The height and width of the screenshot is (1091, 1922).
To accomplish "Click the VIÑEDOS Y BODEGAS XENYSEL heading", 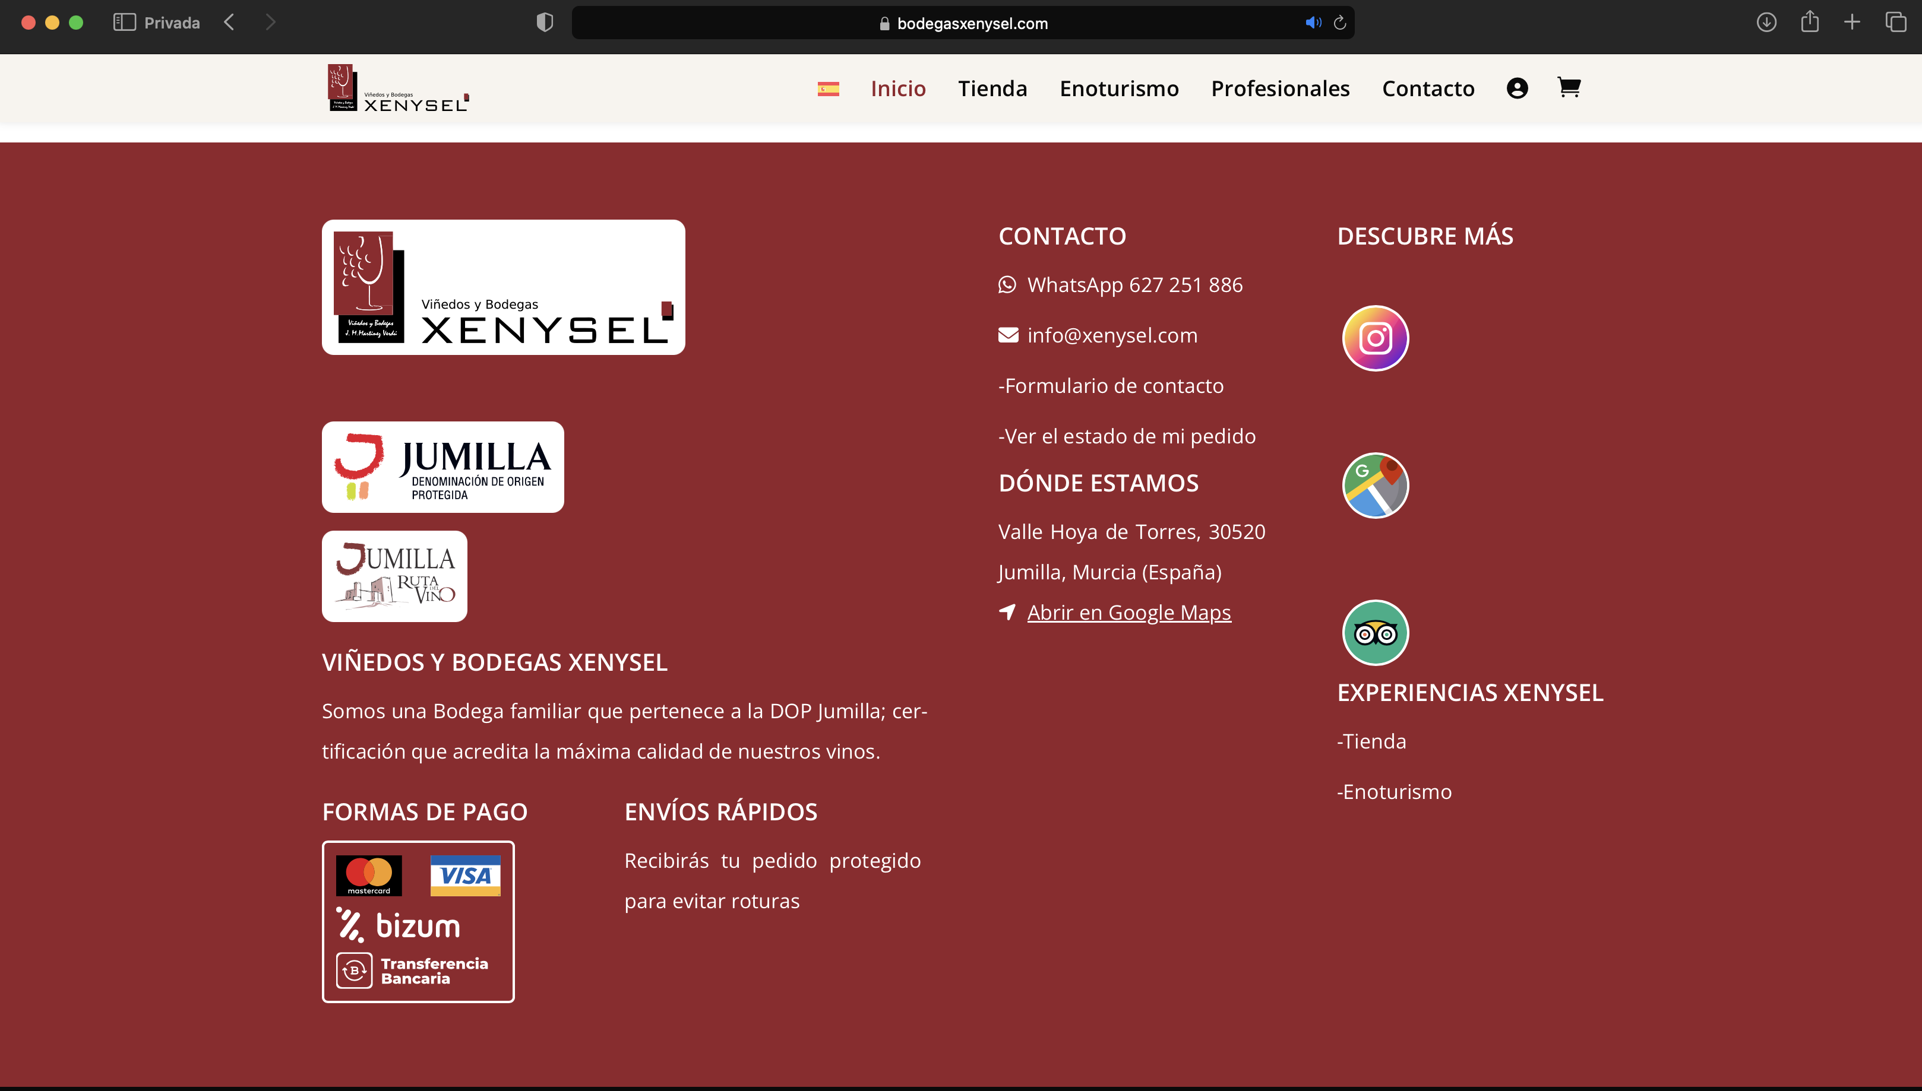I will coord(495,662).
